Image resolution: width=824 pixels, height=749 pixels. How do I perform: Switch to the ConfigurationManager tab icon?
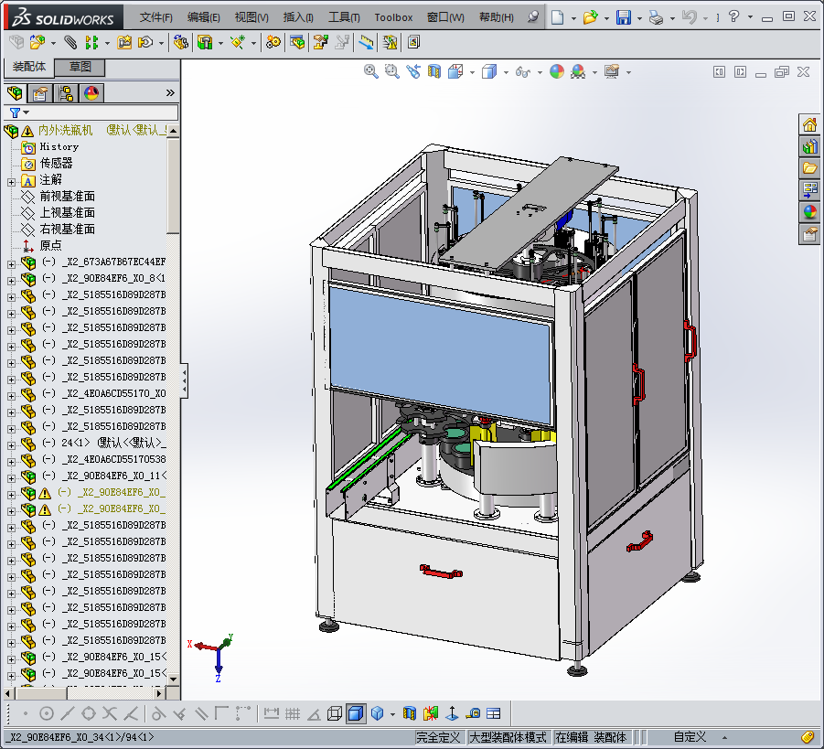66,93
